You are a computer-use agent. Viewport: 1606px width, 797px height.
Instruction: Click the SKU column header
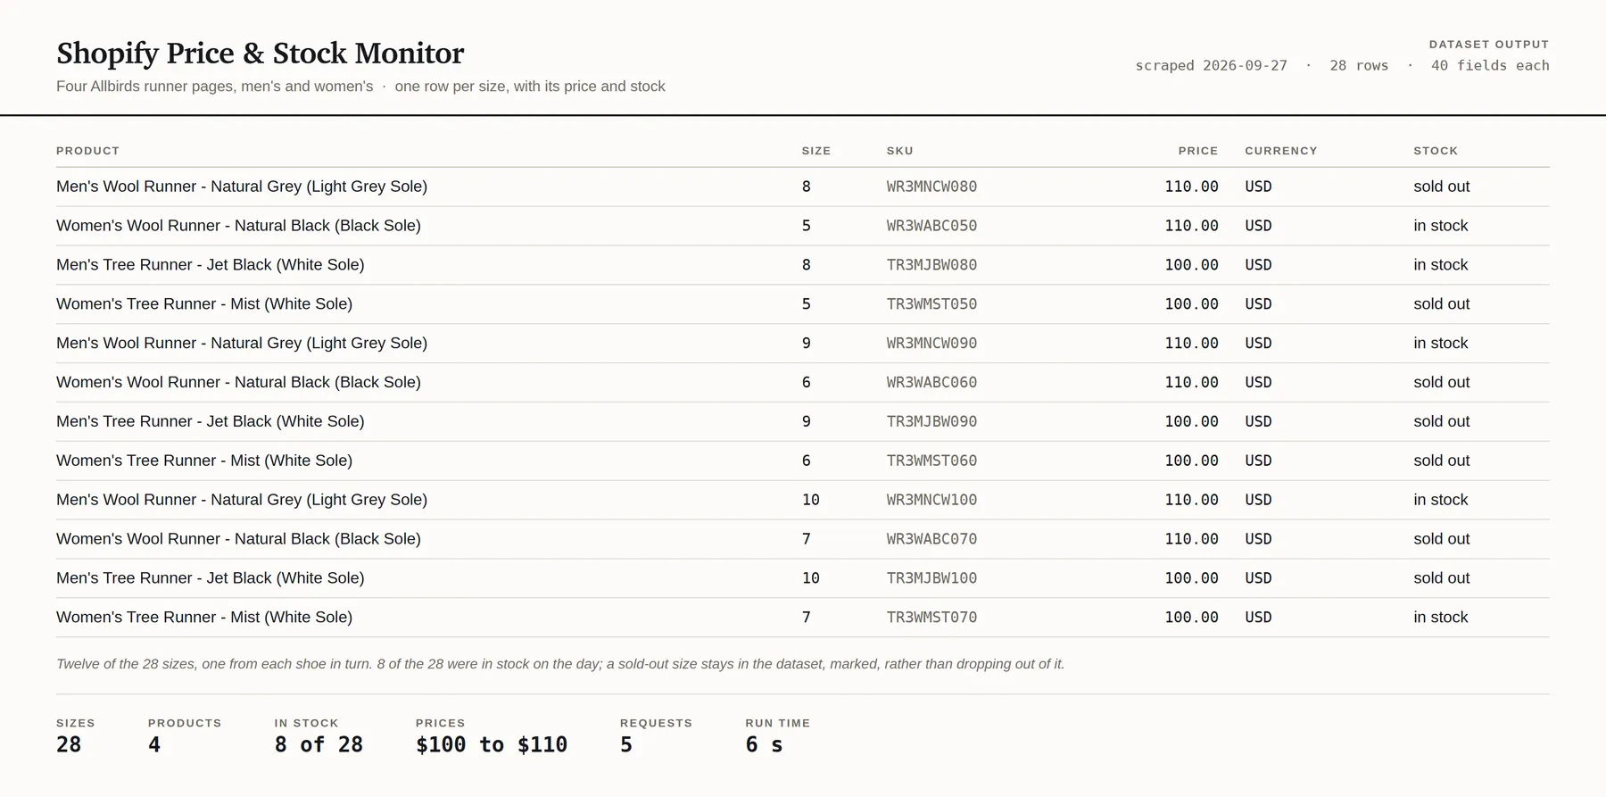(x=899, y=151)
